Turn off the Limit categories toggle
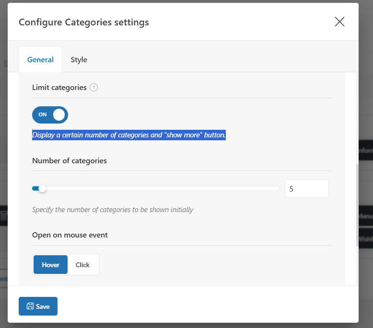The height and width of the screenshot is (328, 373). [50, 115]
